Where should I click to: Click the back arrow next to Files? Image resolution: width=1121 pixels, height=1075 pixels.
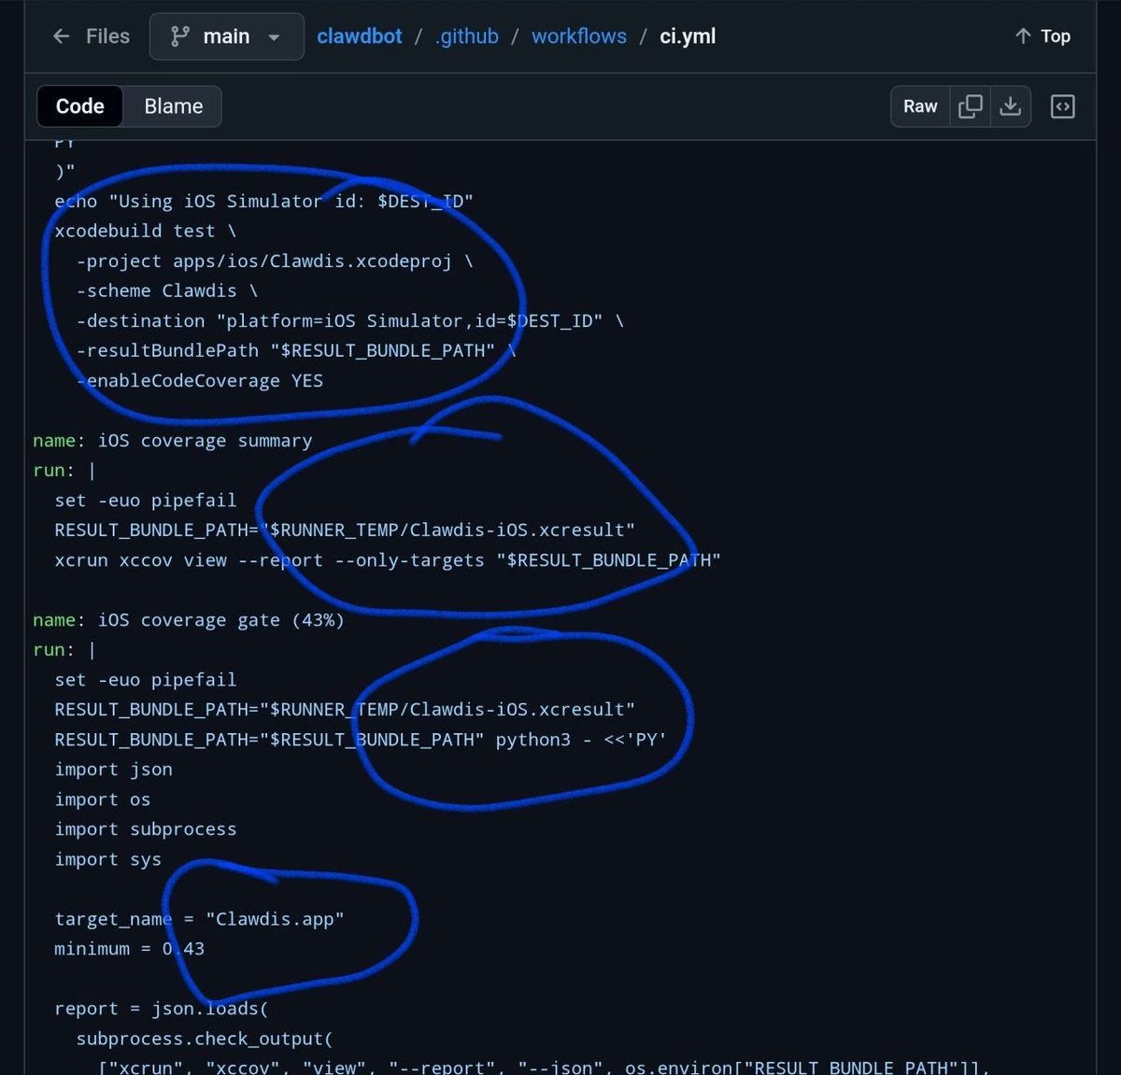(x=61, y=36)
